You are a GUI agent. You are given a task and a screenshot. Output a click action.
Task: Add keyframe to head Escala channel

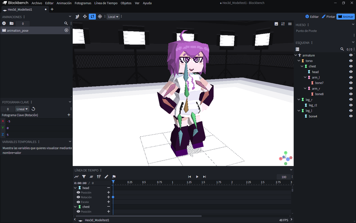pos(108,202)
